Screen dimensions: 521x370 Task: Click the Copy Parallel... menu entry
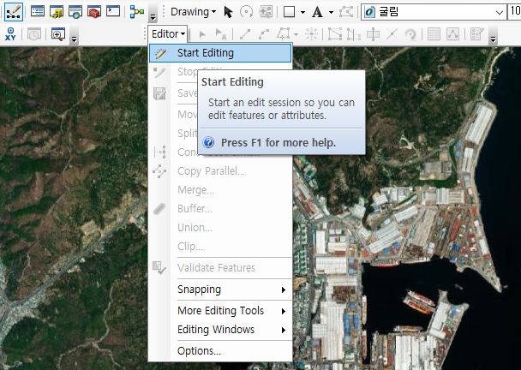click(220, 171)
